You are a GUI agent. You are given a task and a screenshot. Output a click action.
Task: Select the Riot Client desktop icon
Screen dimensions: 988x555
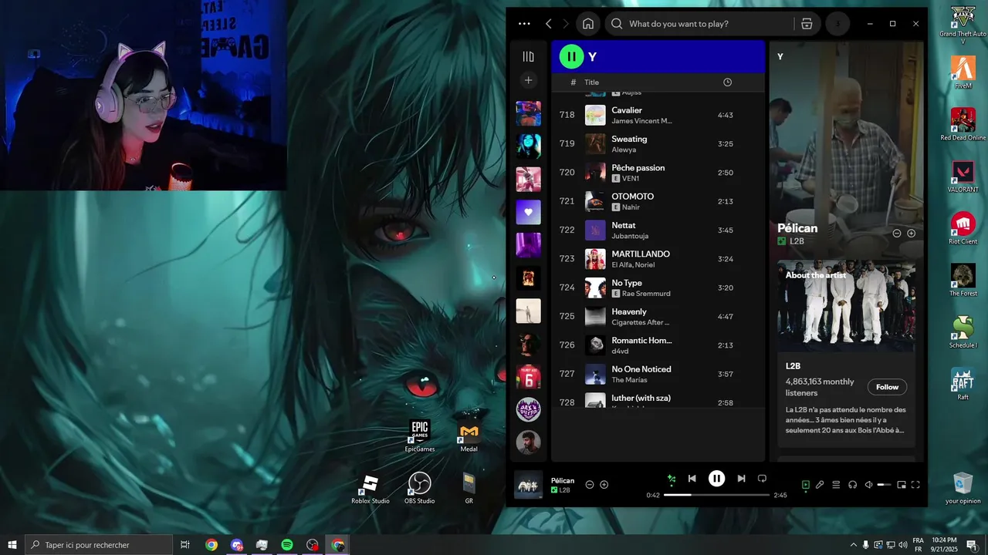(963, 228)
